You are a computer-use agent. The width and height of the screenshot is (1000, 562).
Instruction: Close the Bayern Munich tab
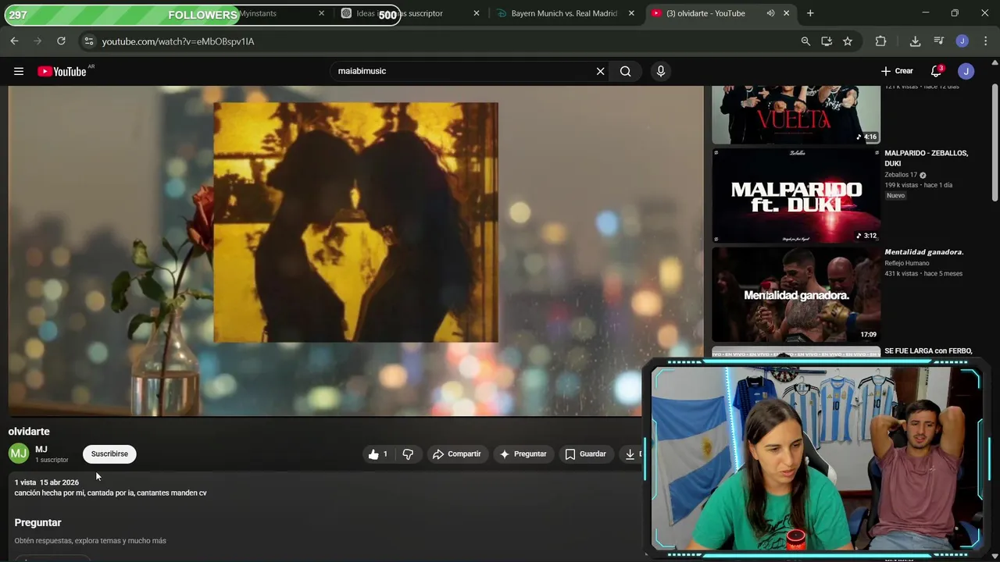[x=631, y=13]
